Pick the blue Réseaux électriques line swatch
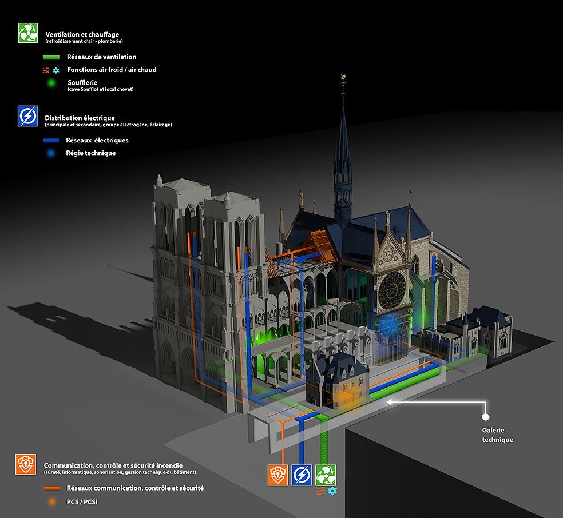This screenshot has height=518, width=563. coord(52,140)
